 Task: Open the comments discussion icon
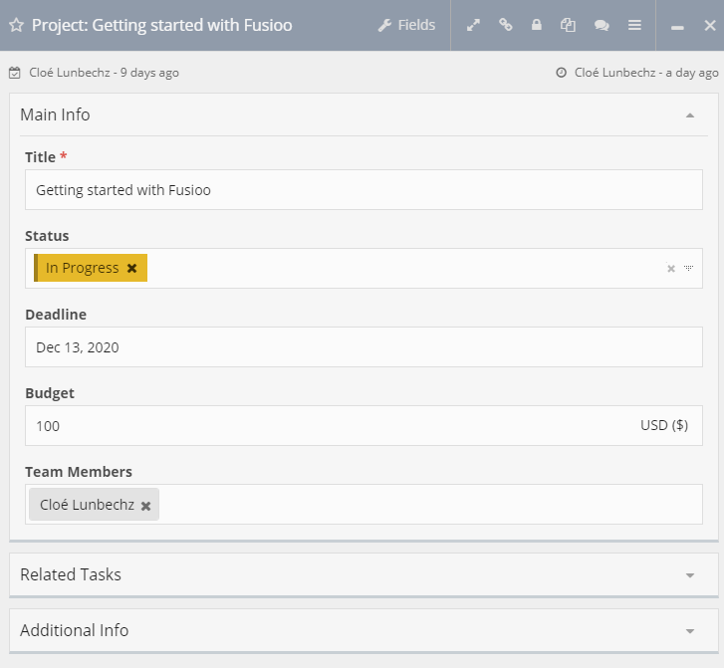coord(602,26)
